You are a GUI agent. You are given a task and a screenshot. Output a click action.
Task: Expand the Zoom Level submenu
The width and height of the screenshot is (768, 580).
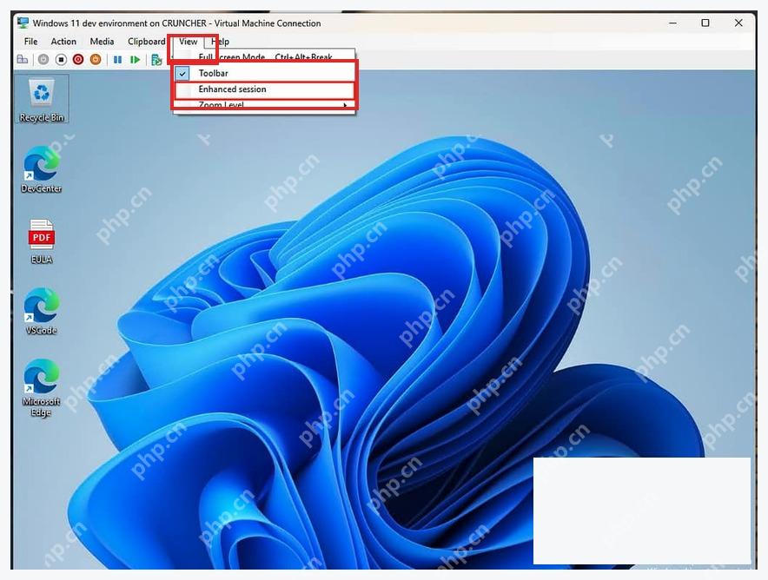tap(264, 105)
